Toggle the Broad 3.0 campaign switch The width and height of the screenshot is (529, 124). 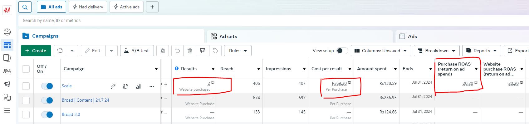pos(47,115)
